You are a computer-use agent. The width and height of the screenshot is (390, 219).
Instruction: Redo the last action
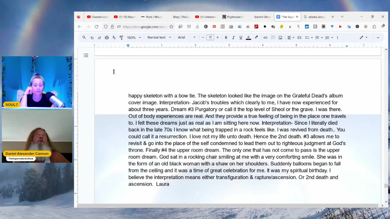pyautogui.click(x=99, y=37)
